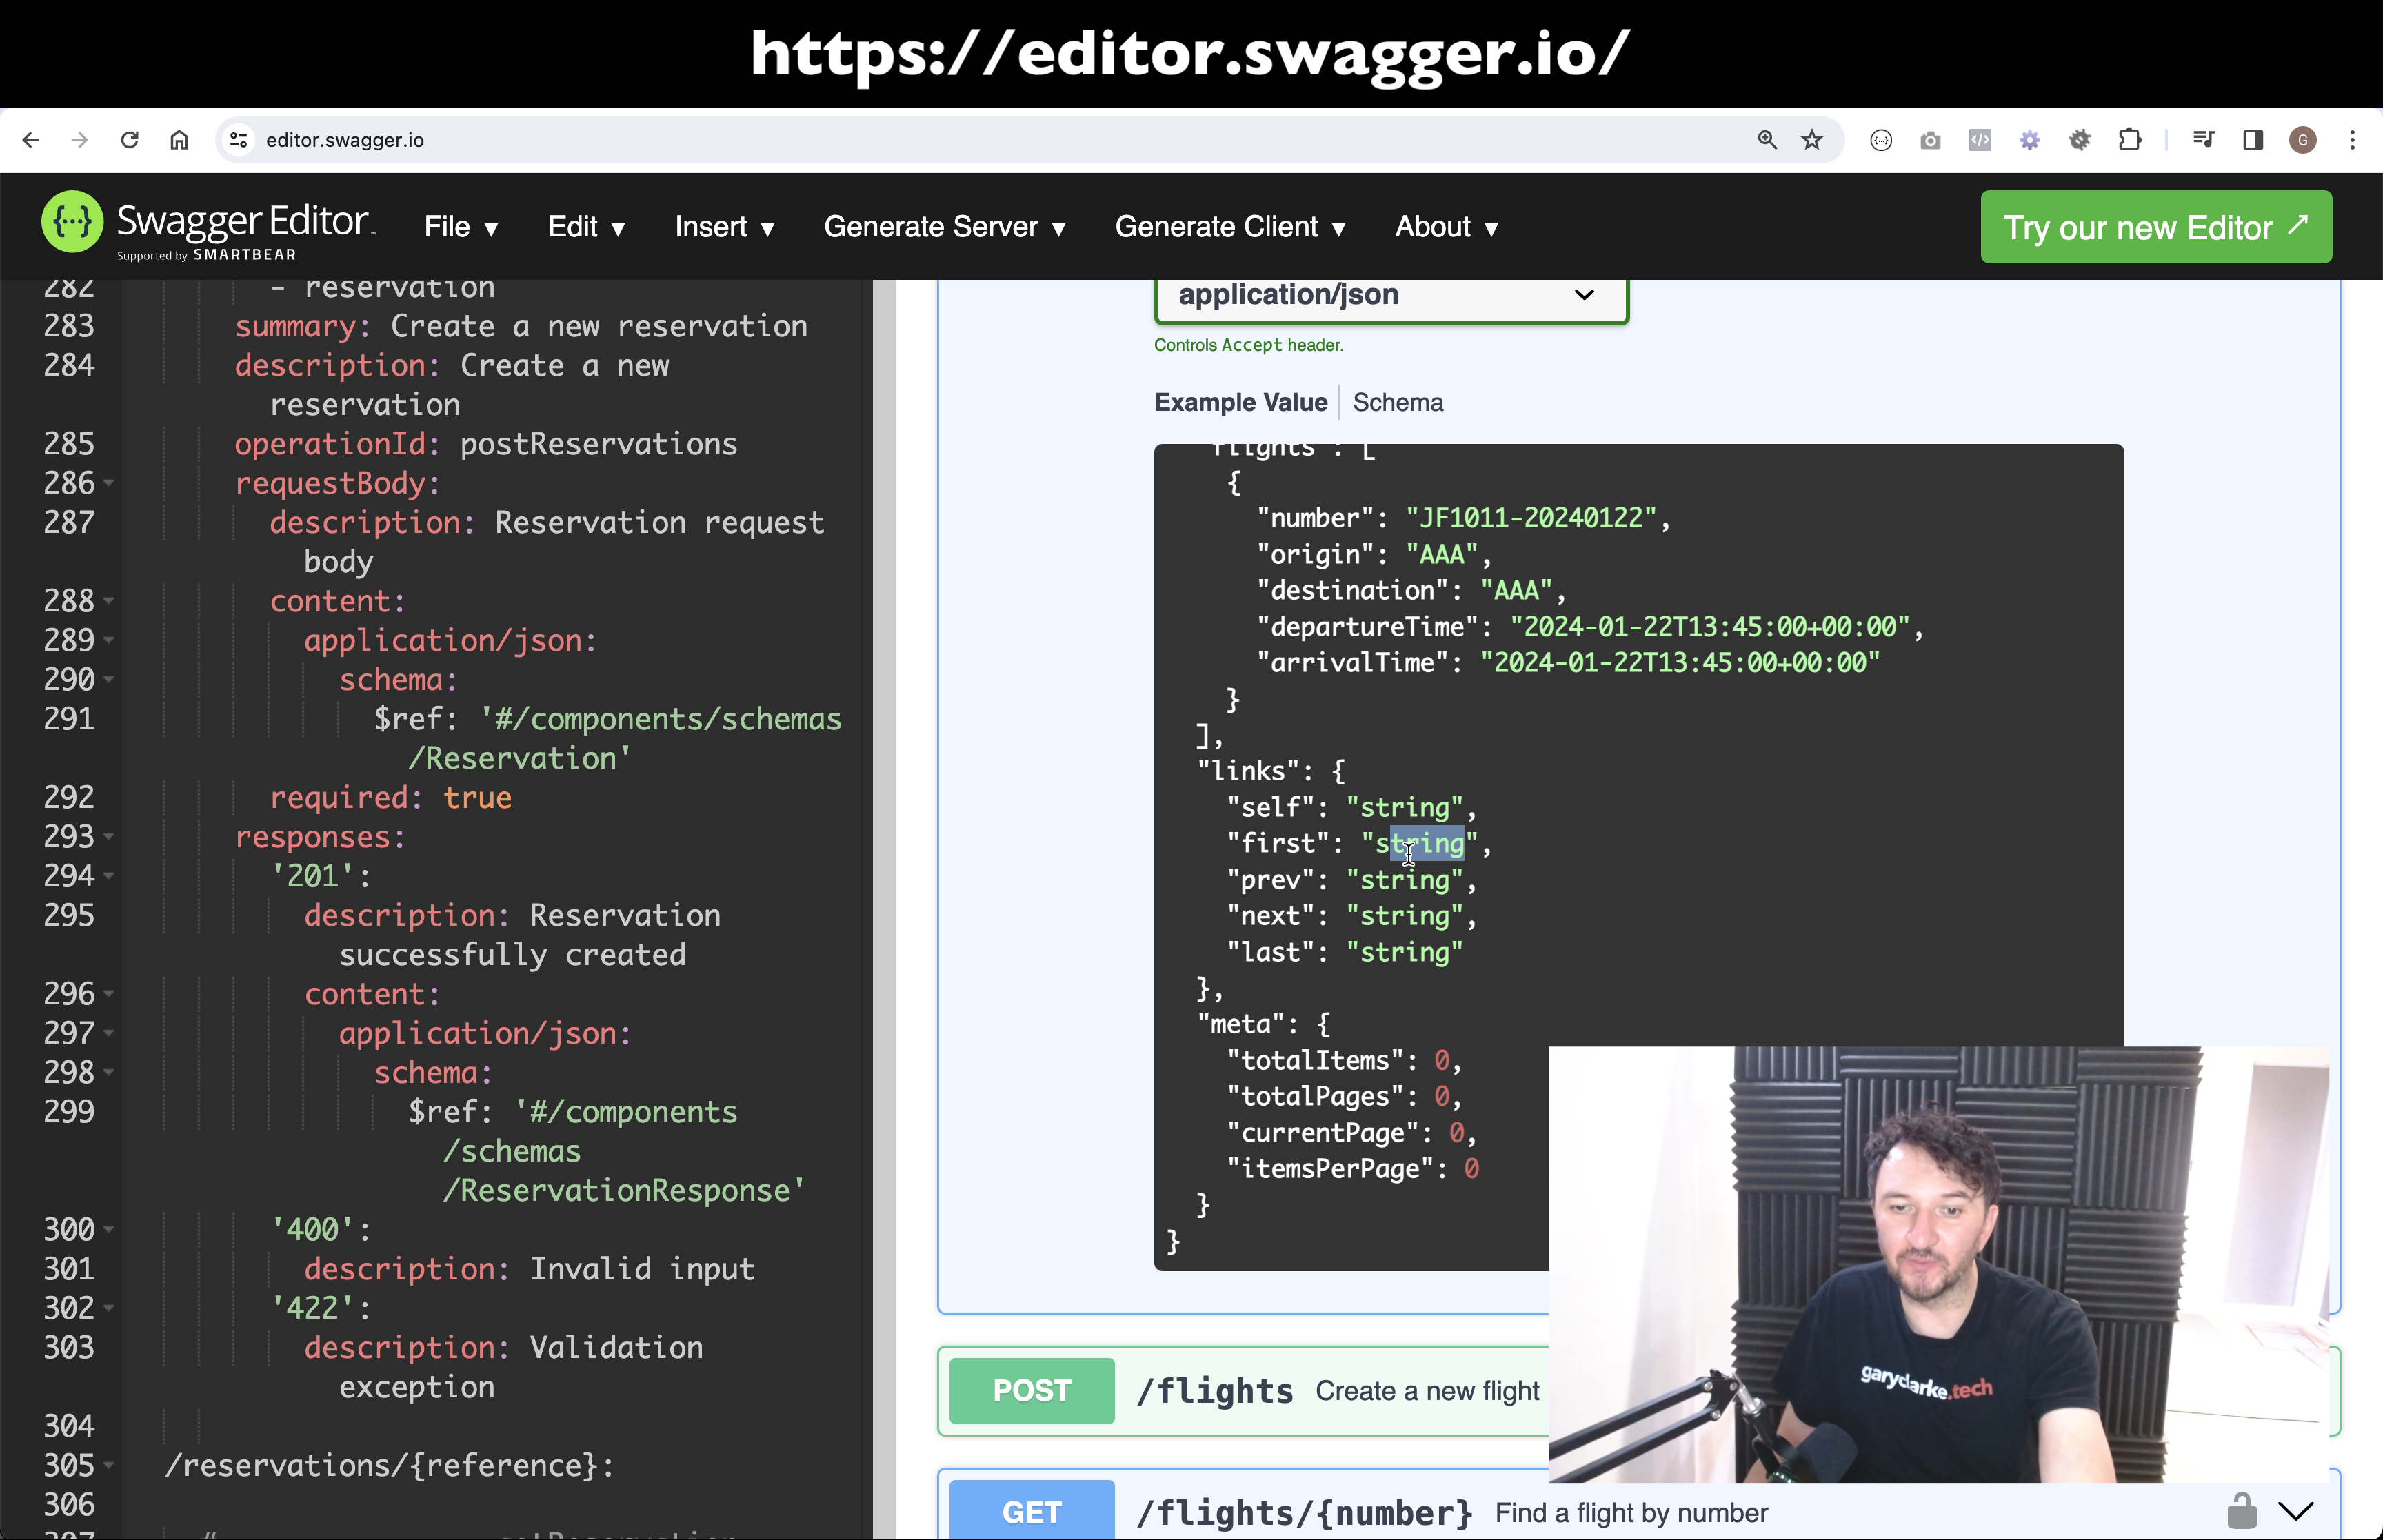Click the 'Controls Accept header.' text

pos(1248,345)
